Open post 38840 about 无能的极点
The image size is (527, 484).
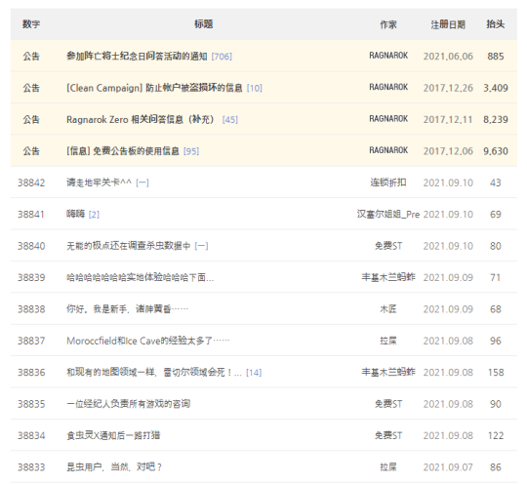(x=129, y=246)
